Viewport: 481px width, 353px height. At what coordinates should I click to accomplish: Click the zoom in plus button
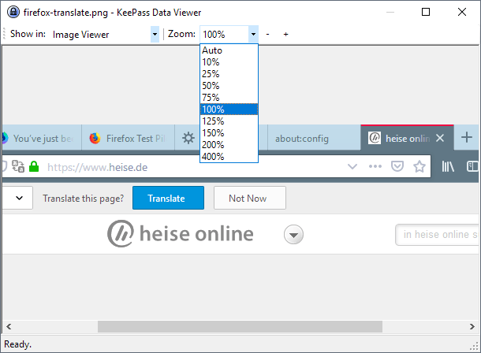click(x=285, y=35)
